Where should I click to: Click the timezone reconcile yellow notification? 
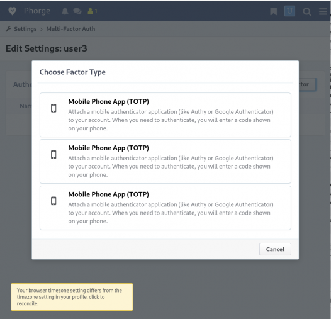[x=72, y=297]
